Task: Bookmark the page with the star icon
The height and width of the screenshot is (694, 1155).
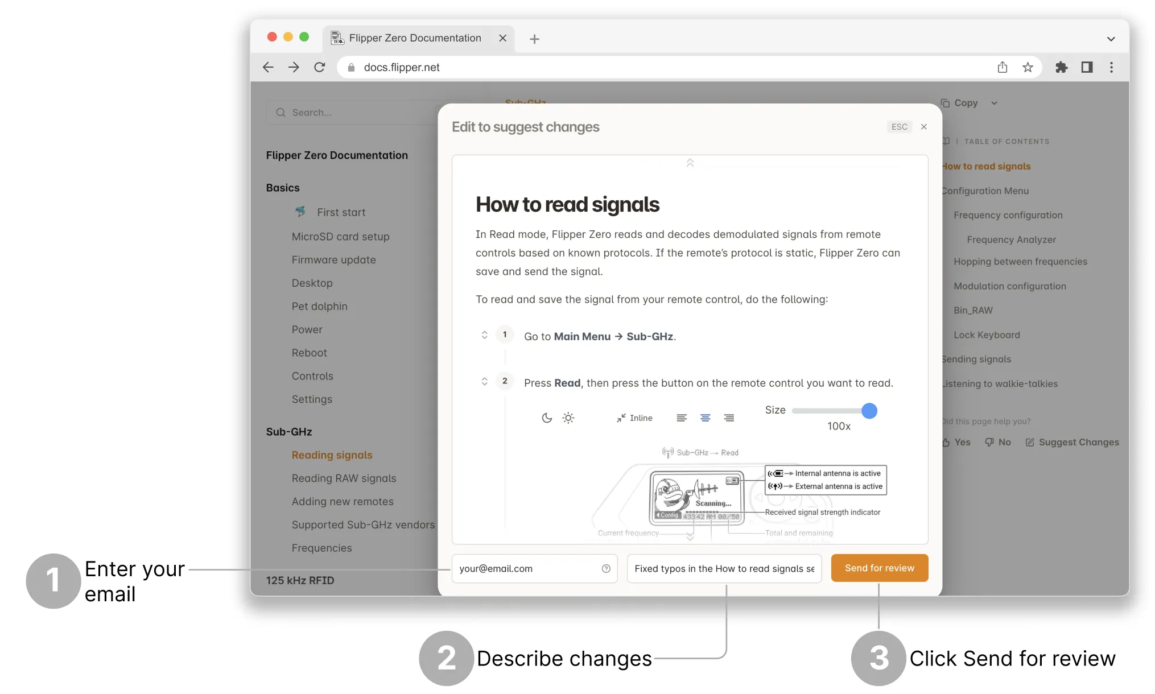Action: [1028, 68]
